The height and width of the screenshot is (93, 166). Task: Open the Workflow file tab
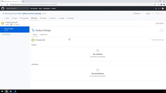tap(44, 35)
